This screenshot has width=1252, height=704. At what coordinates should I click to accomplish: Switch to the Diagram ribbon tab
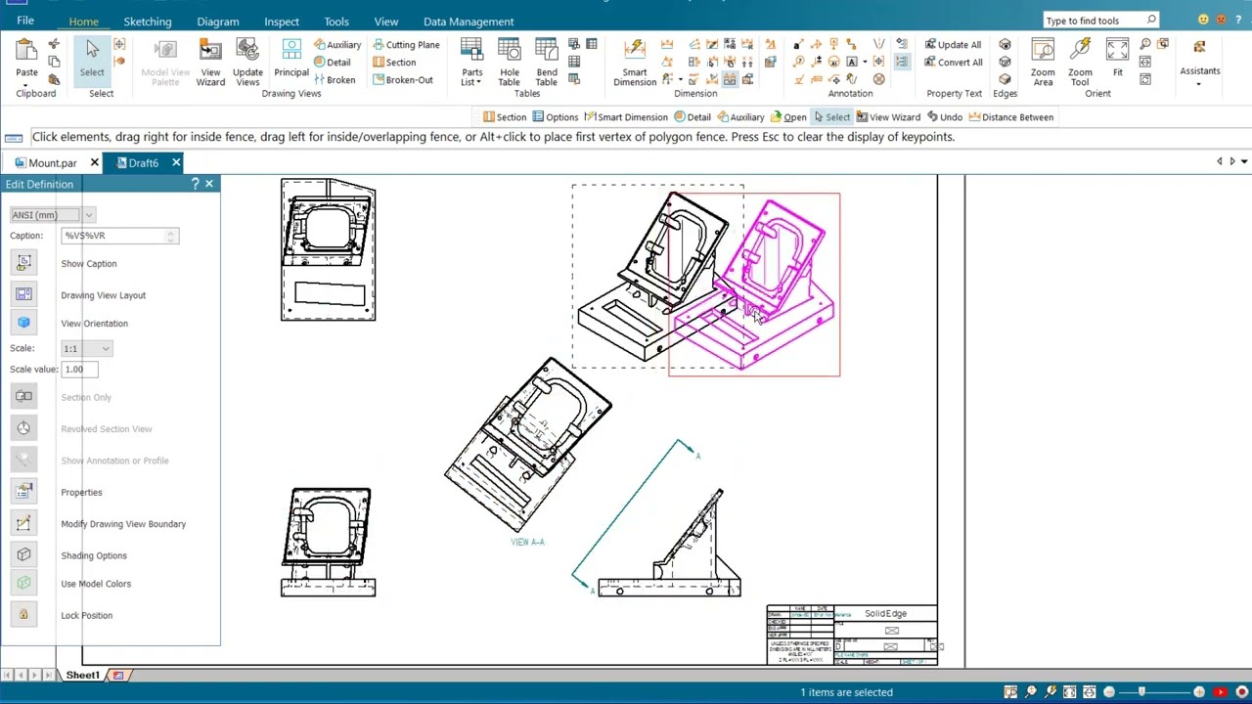(x=217, y=22)
